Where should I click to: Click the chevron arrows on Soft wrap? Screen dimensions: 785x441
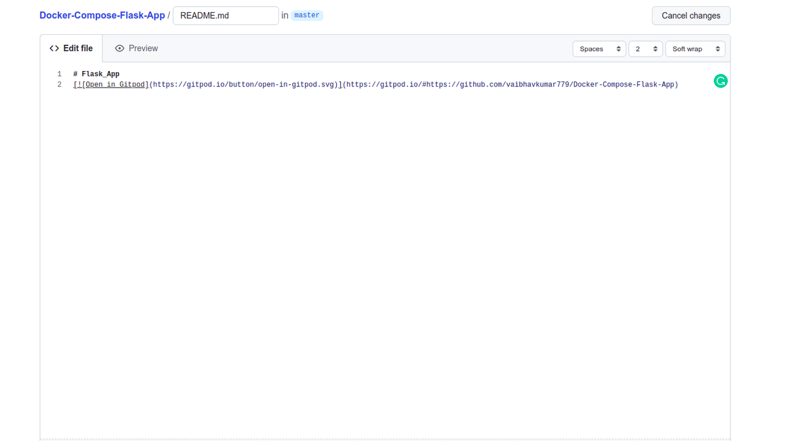tap(718, 48)
